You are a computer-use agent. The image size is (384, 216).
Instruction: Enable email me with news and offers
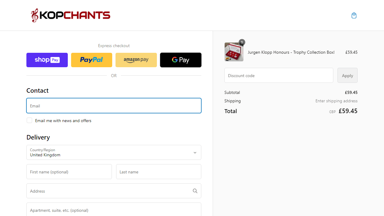[29, 120]
